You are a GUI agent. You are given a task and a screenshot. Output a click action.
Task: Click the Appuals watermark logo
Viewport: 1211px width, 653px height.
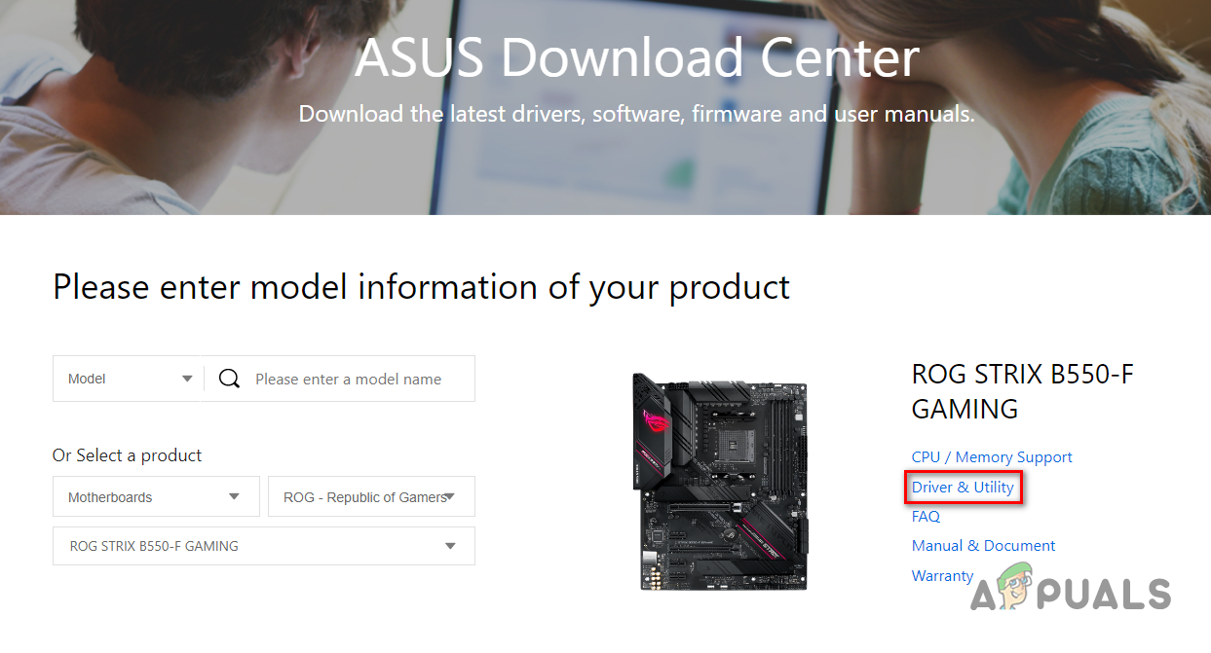pyautogui.click(x=1070, y=591)
